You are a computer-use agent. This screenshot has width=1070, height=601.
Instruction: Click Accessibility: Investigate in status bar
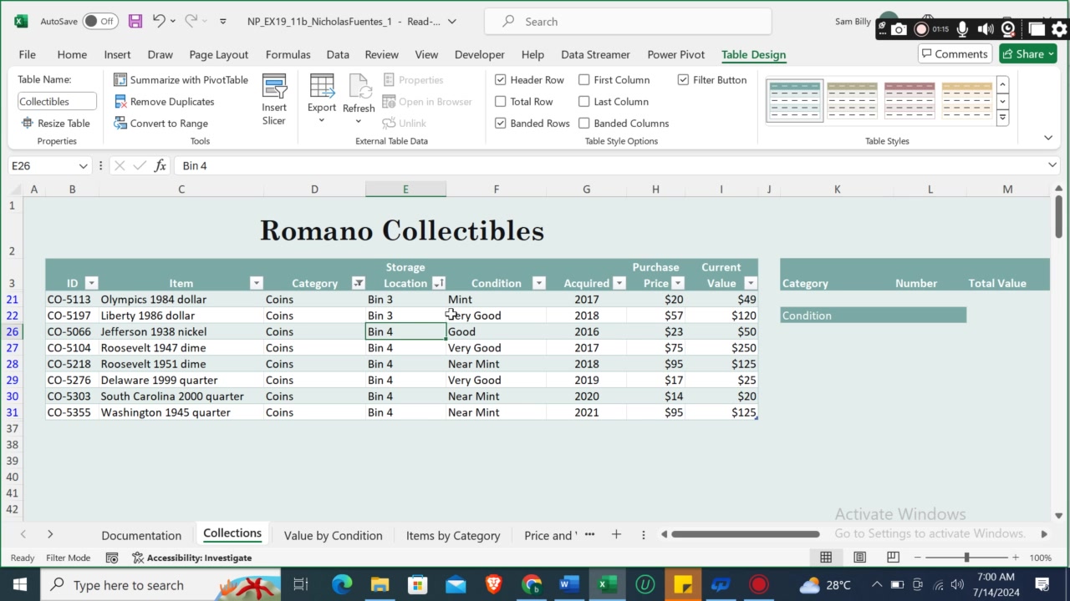191,558
